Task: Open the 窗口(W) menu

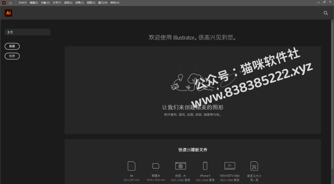Action: 103,3
